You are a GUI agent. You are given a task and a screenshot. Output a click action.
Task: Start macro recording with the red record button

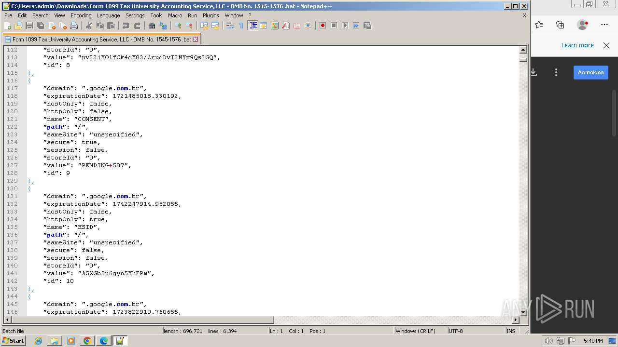(x=323, y=26)
